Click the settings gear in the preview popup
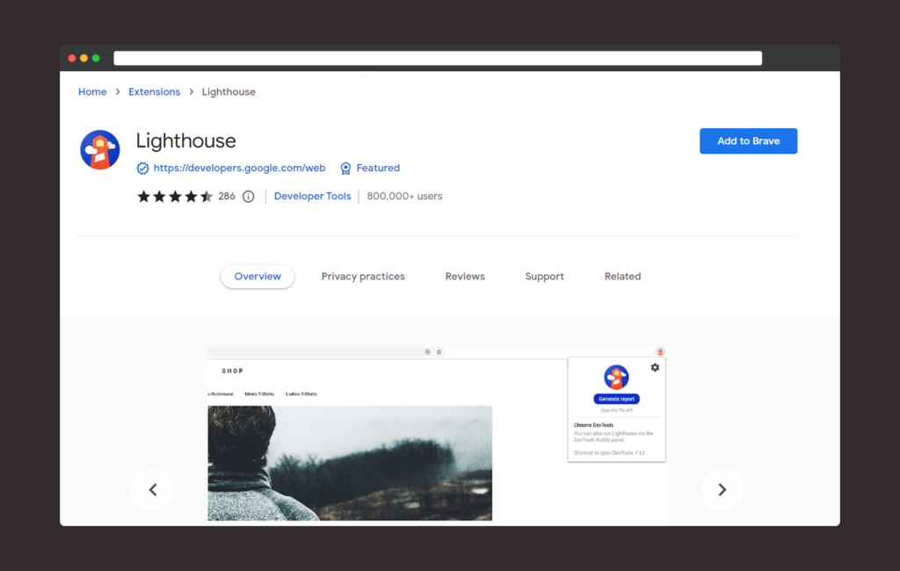The image size is (900, 571). pyautogui.click(x=655, y=367)
